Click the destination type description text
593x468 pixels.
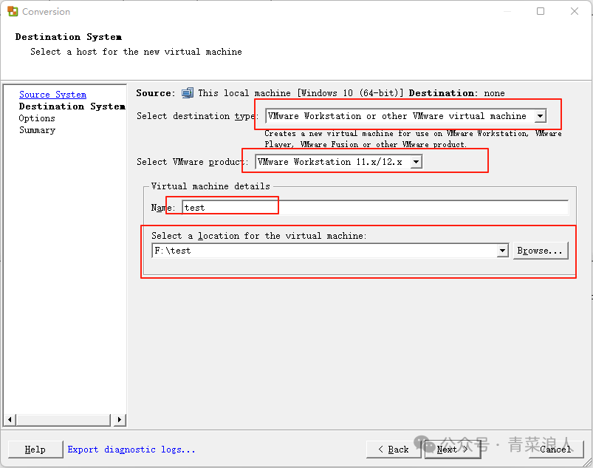pyautogui.click(x=413, y=139)
